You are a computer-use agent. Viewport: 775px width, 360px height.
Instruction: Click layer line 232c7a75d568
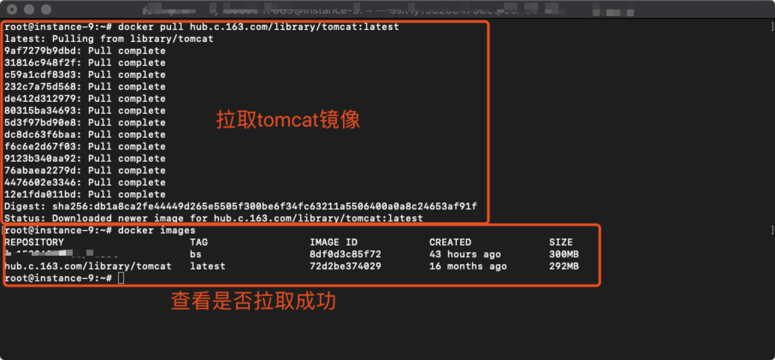85,87
